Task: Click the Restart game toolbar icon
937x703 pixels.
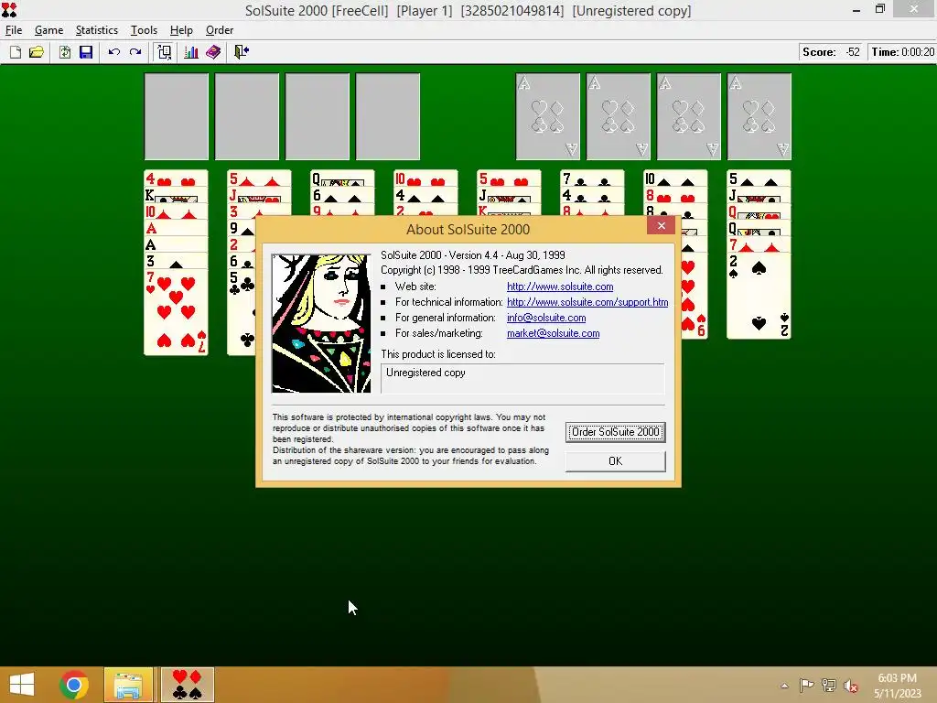Action: point(65,52)
